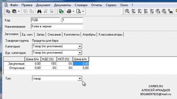Open the Правка menu
Viewport: 177px width, 99px height.
[x=27, y=5]
